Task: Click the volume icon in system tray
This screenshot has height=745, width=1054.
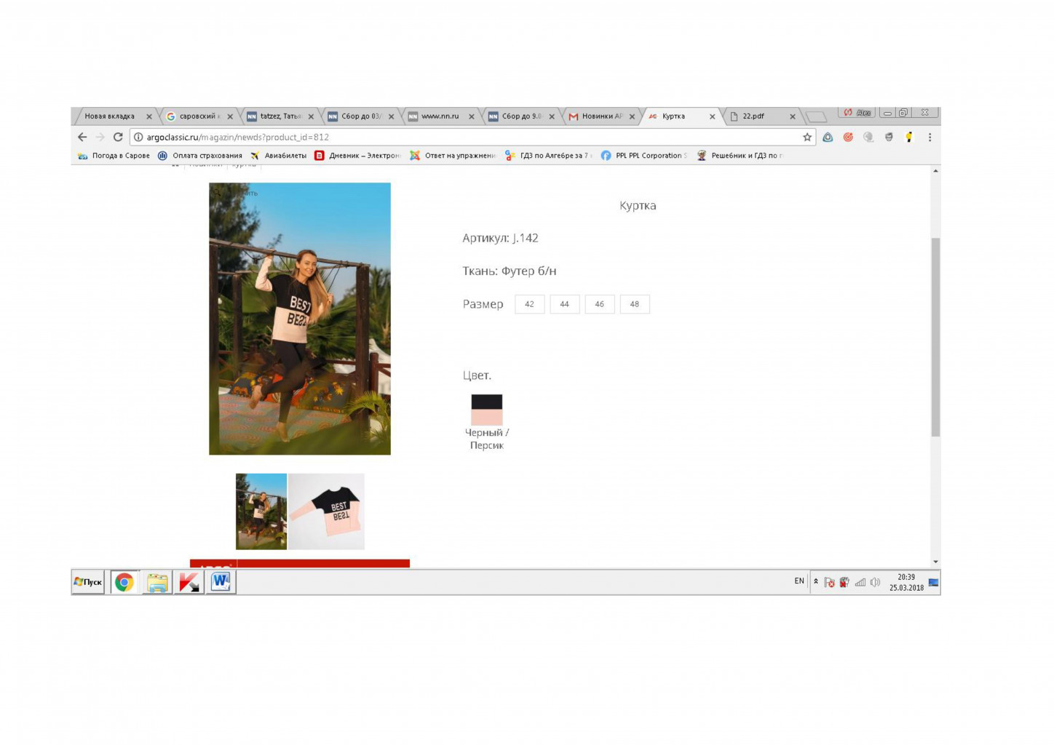Action: [875, 582]
